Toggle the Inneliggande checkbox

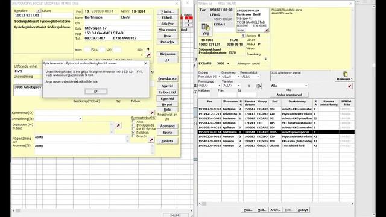point(133,125)
